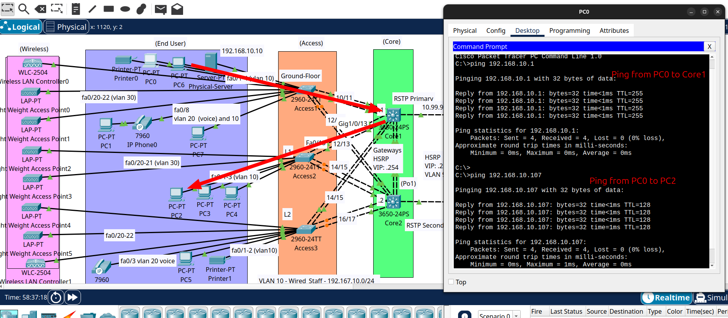Click the Fast Forward Time button
Image resolution: width=728 pixels, height=318 pixels.
click(73, 297)
